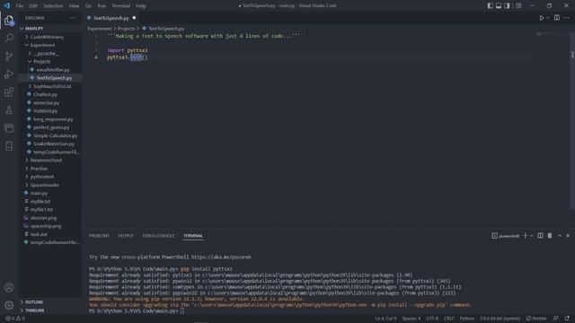Expand the __pycache__ folder

tap(50, 54)
